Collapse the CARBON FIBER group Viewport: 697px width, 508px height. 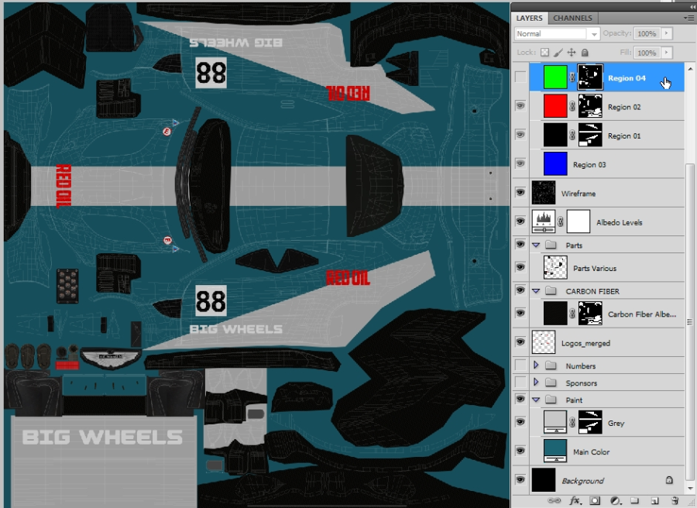point(536,291)
